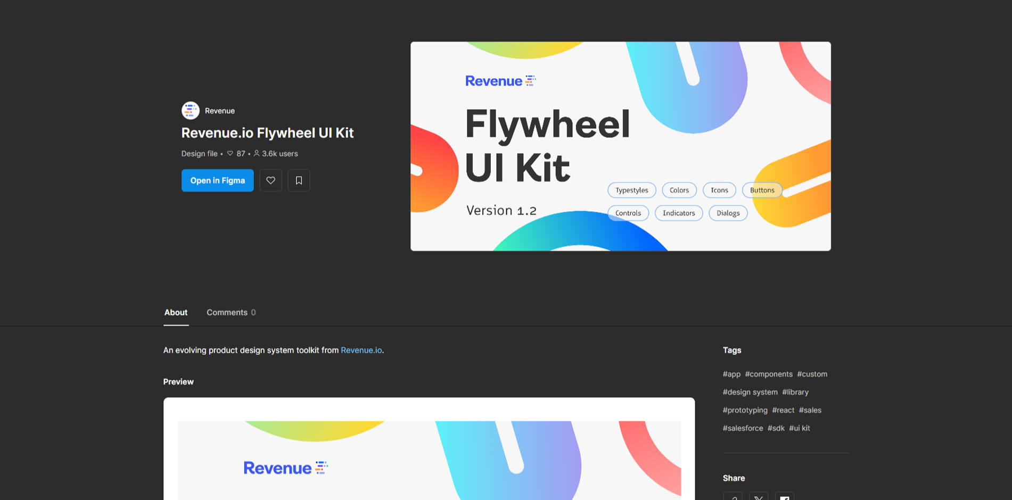Save the file with bookmark icon
The width and height of the screenshot is (1012, 500).
[299, 180]
